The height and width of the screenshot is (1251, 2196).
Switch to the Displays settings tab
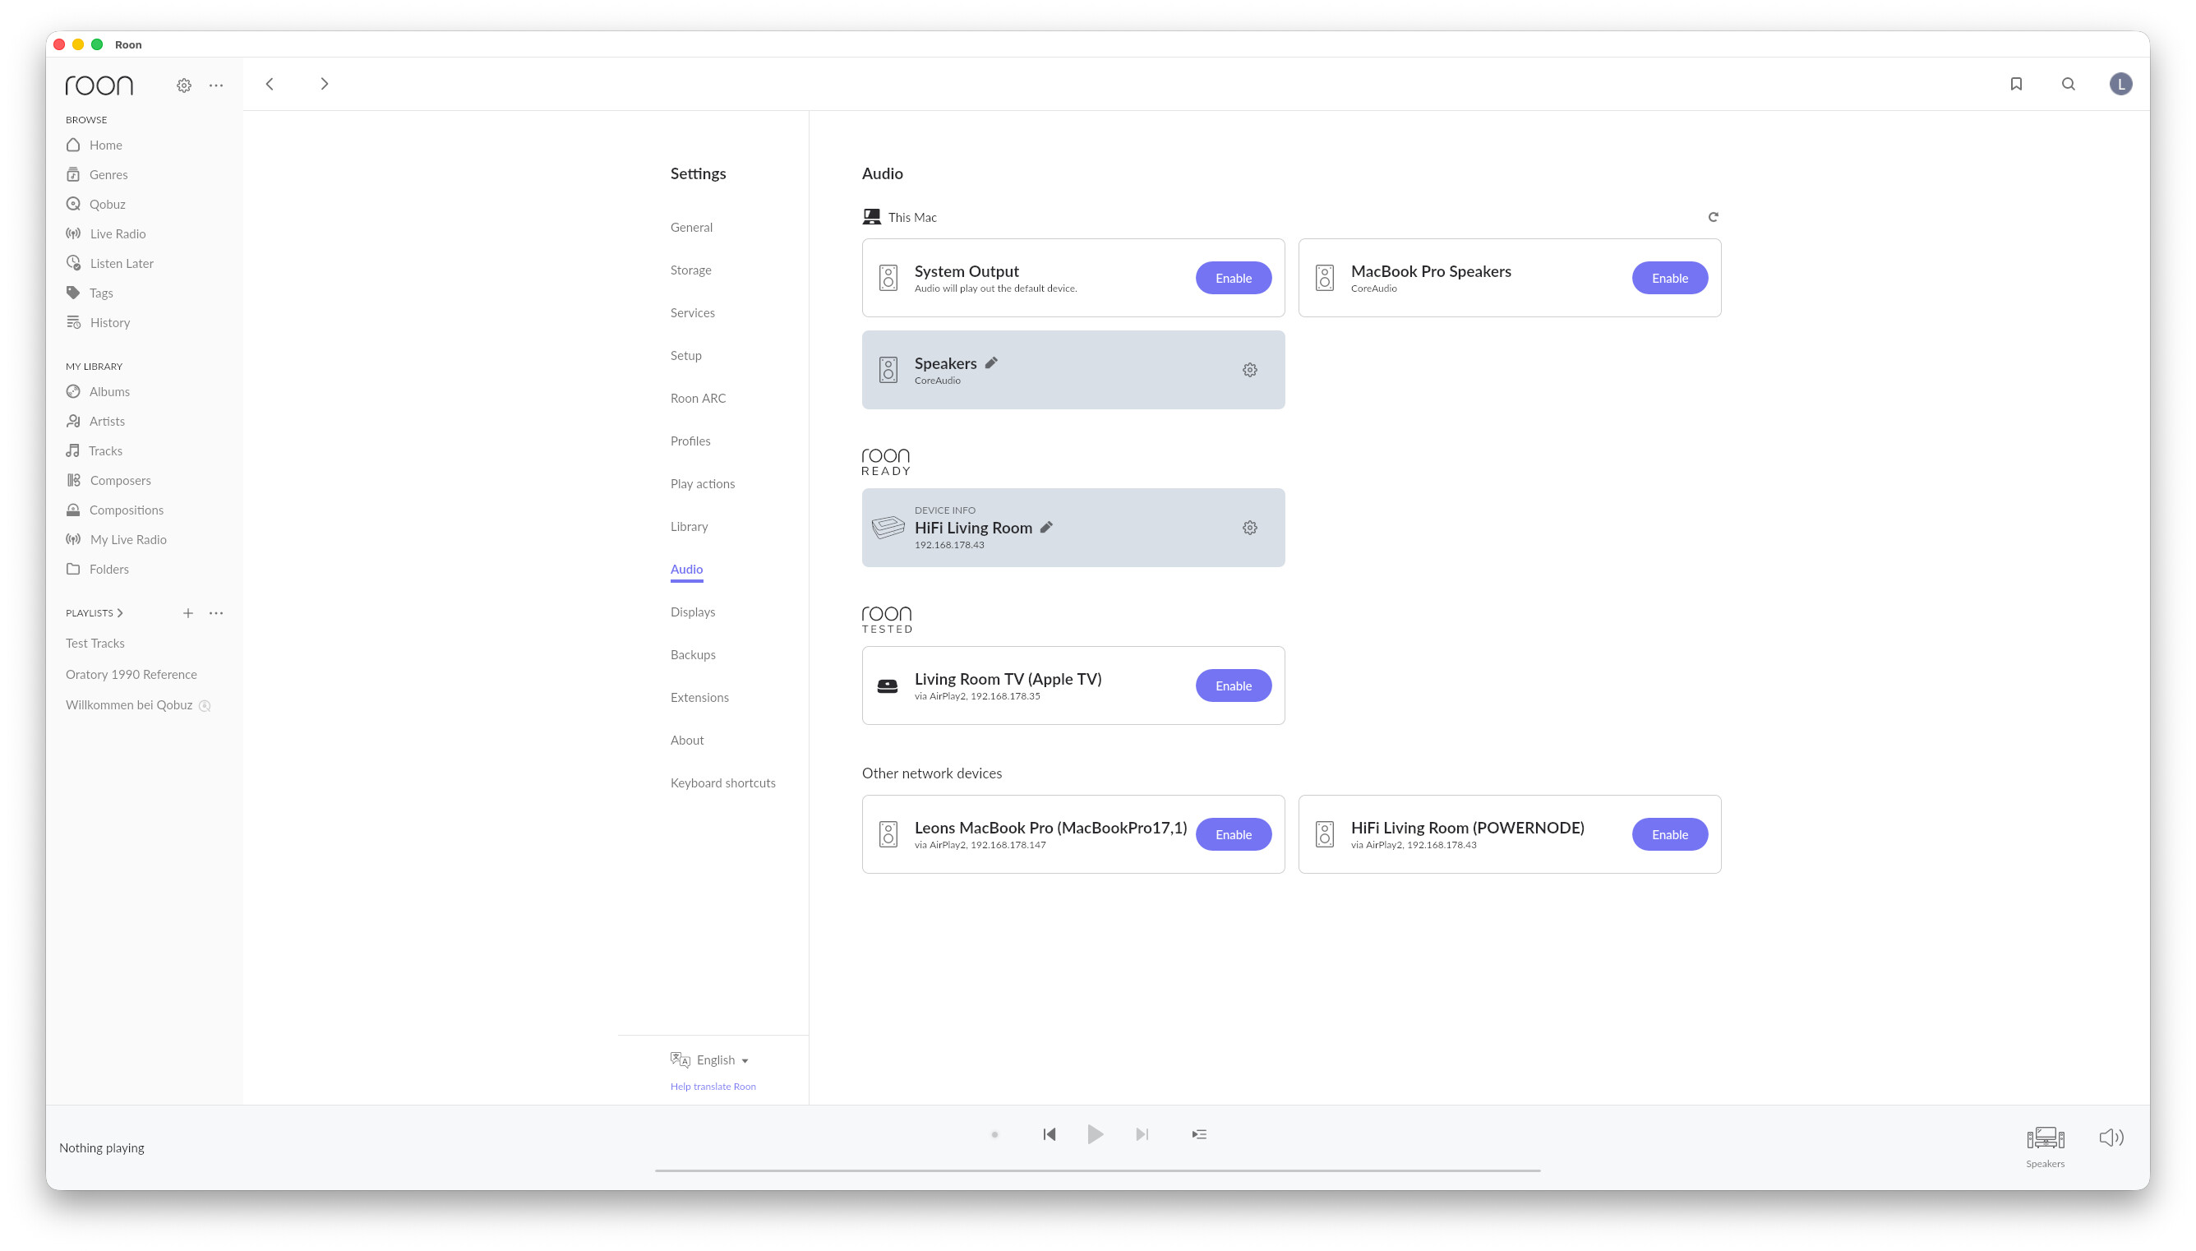[x=692, y=612]
